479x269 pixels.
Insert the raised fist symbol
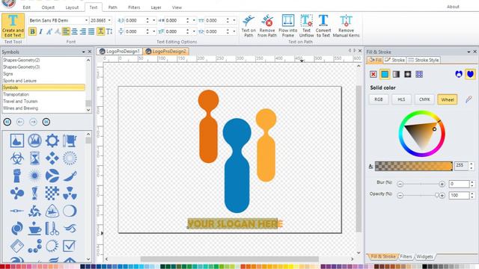click(x=16, y=176)
